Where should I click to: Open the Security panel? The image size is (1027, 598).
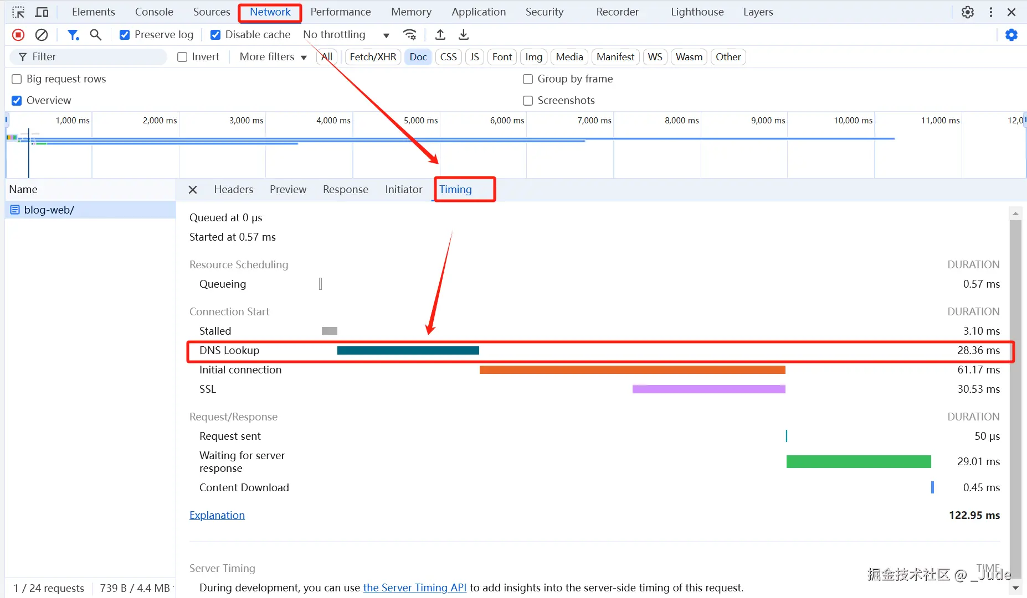(545, 12)
